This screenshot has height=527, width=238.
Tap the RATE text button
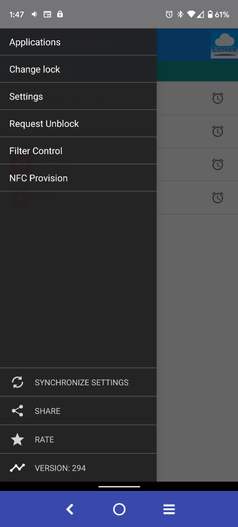44,439
